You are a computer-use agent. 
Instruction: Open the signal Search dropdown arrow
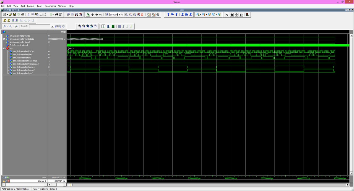52,26
